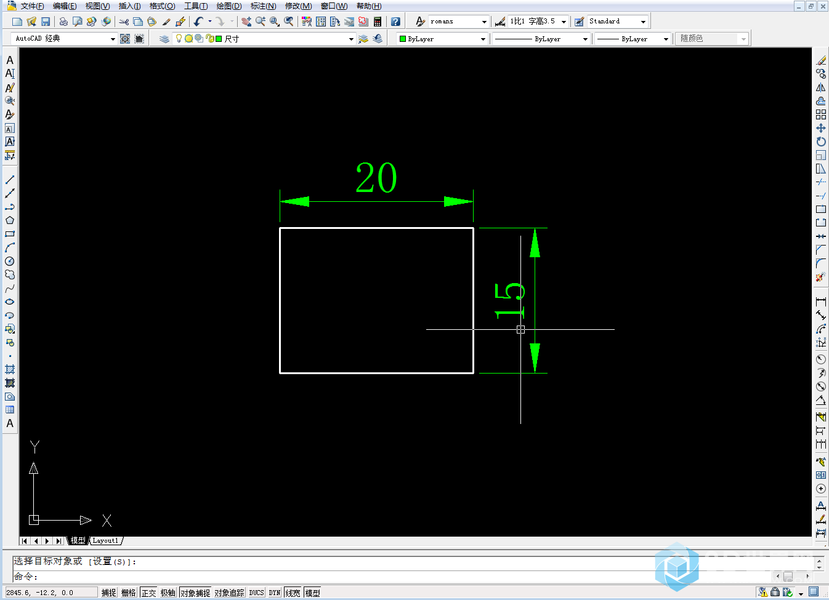Select the Rotate modify tool
The height and width of the screenshot is (600, 829).
(x=821, y=142)
